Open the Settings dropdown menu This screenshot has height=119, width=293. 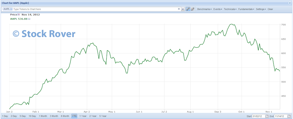coord(261,9)
